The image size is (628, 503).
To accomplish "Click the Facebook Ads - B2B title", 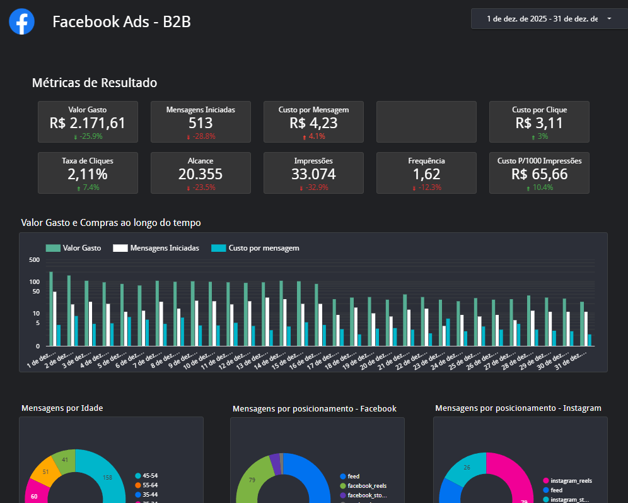I will point(122,21).
